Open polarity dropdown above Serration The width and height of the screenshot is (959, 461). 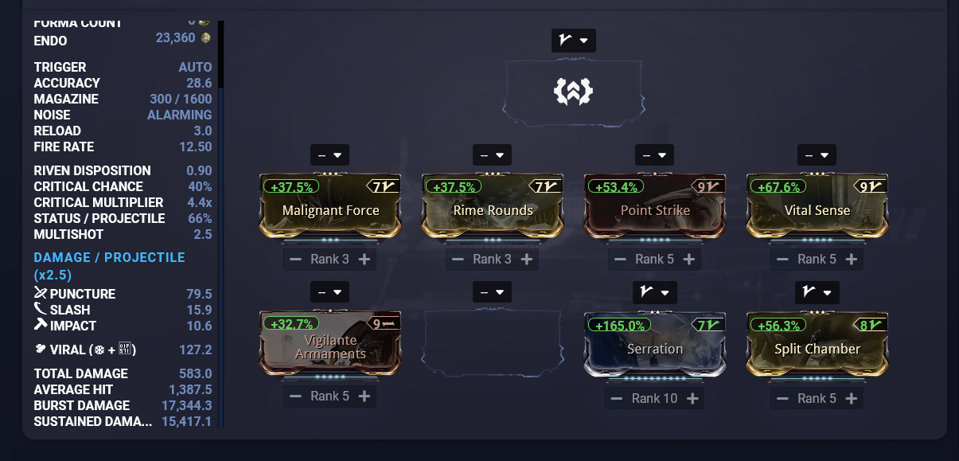click(x=655, y=292)
